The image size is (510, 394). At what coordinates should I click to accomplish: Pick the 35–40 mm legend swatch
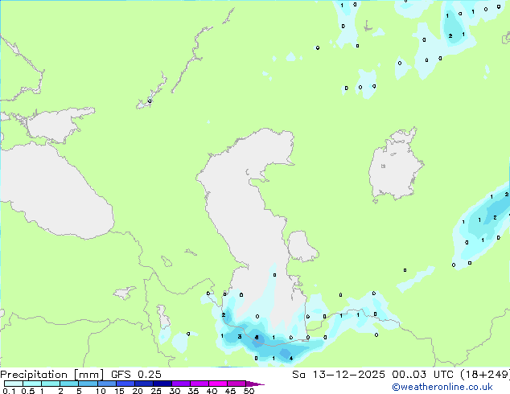(199, 384)
